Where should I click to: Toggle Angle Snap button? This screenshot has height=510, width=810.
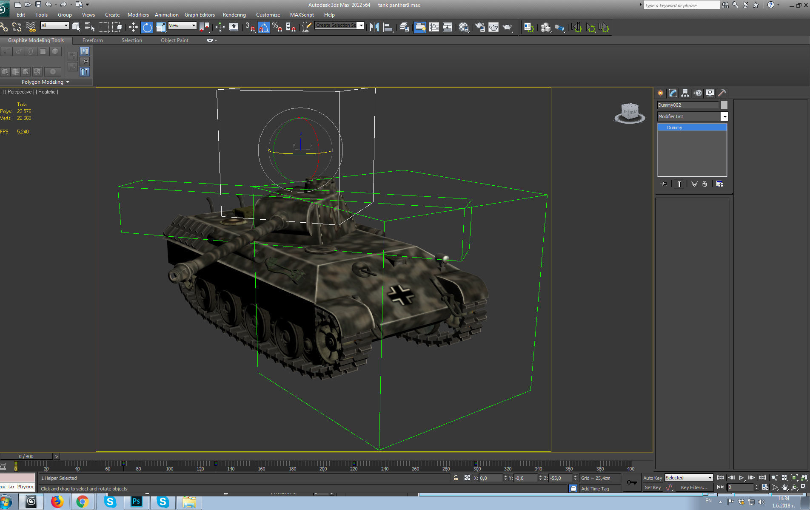pos(263,27)
